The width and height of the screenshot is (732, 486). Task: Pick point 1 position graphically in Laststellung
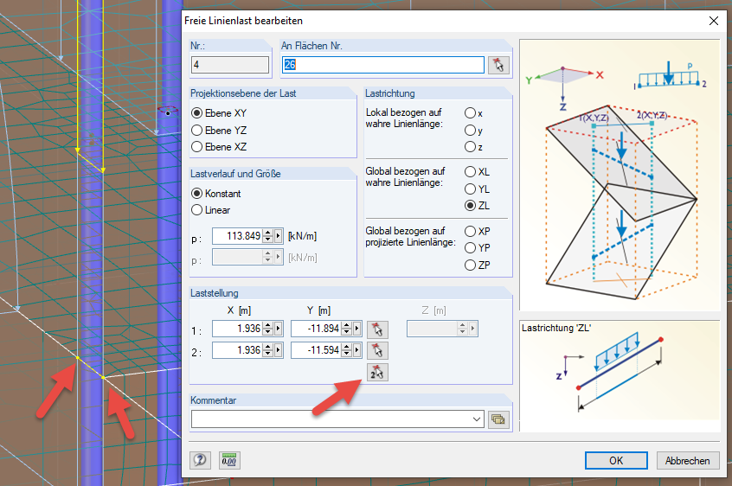tap(377, 329)
